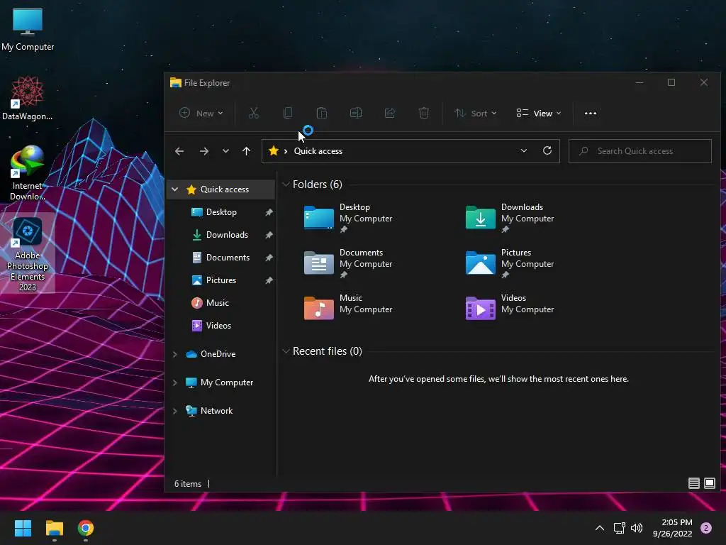The image size is (726, 545).
Task: Show hidden tray icons chevron
Action: [x=600, y=528]
